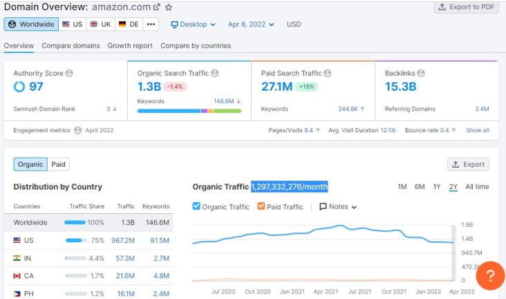Select 2Y time range
506x299 pixels.
453,187
